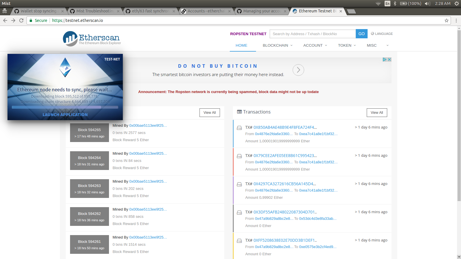Image resolution: width=461 pixels, height=259 pixels.
Task: Open the Bluetooth indicator menu
Action: [395, 3]
